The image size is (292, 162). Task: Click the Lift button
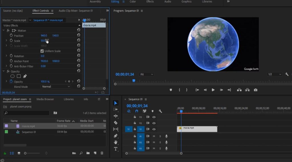239,90
